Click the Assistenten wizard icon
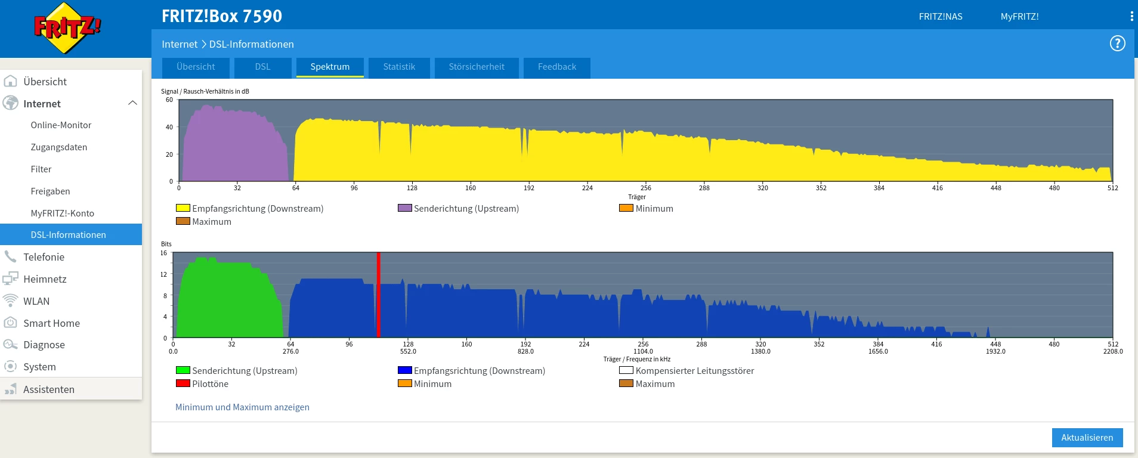 10,389
